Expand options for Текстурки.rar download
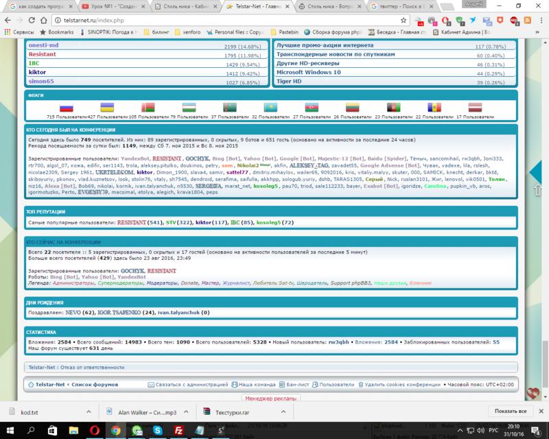 point(280,412)
